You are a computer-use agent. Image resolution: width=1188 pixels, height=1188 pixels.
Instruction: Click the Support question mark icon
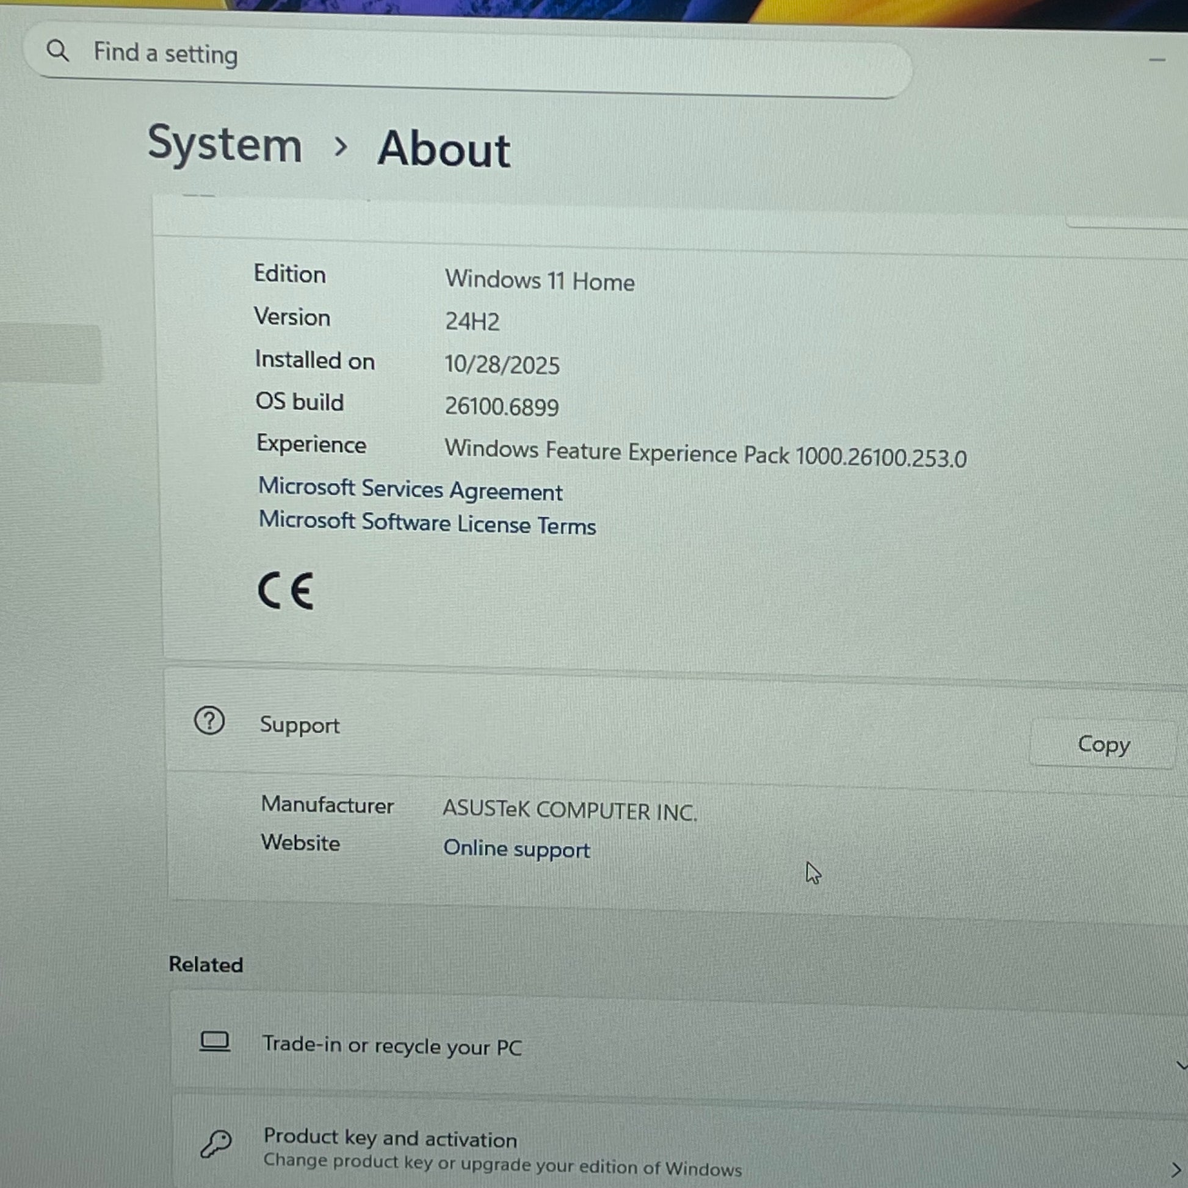click(209, 720)
